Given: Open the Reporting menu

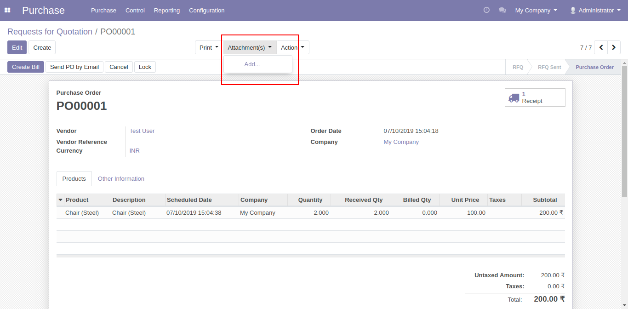Looking at the screenshot, I should tap(167, 10).
